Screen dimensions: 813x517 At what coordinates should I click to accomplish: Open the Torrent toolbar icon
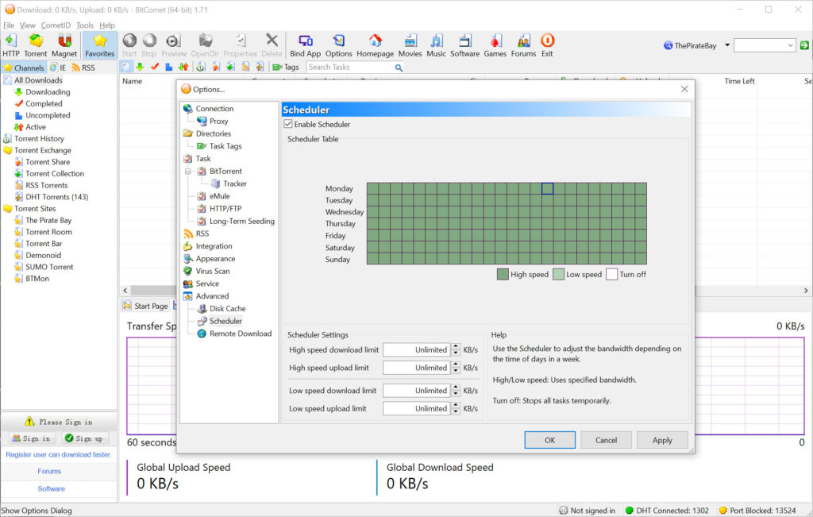pos(35,41)
